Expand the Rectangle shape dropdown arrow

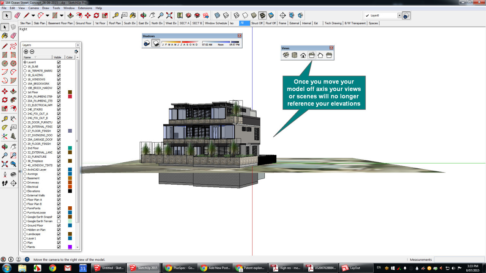tap(62, 16)
